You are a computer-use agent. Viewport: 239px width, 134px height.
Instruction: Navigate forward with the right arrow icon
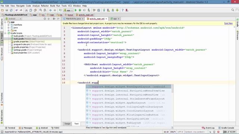tap(55, 10)
